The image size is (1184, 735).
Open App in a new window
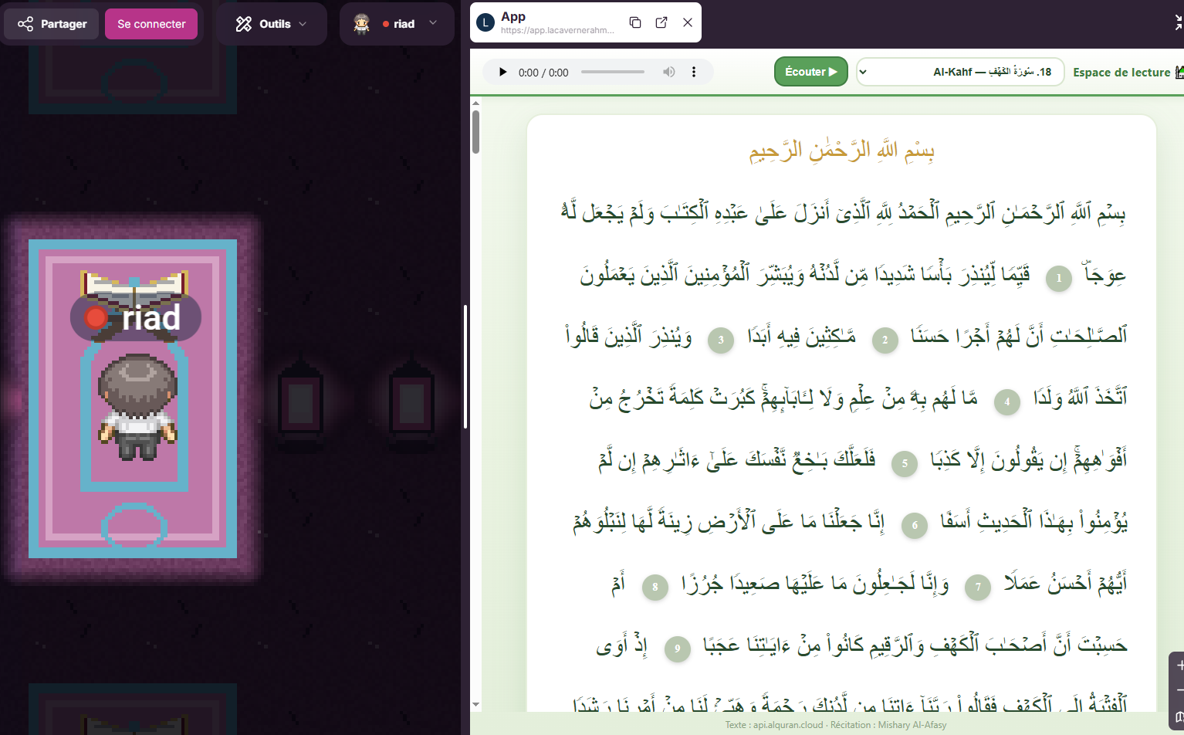pos(661,22)
